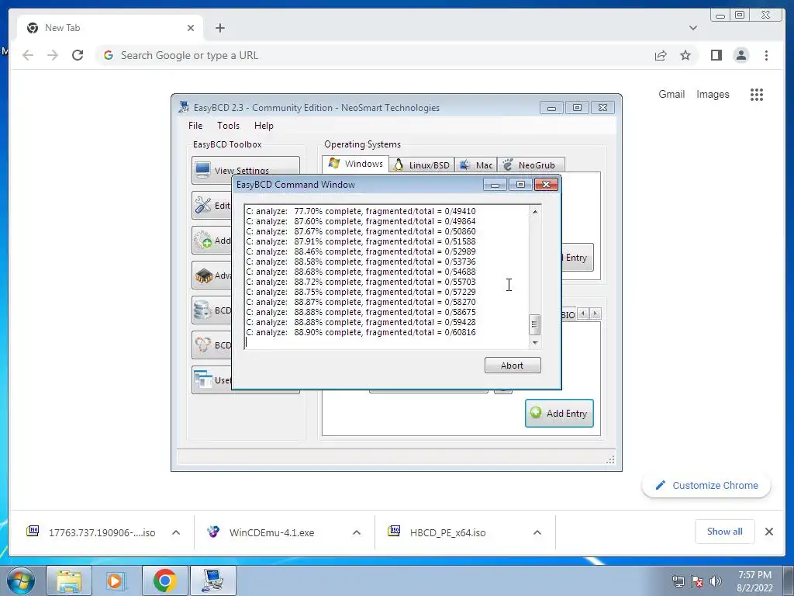Switch to the Mac tab

tap(475, 165)
